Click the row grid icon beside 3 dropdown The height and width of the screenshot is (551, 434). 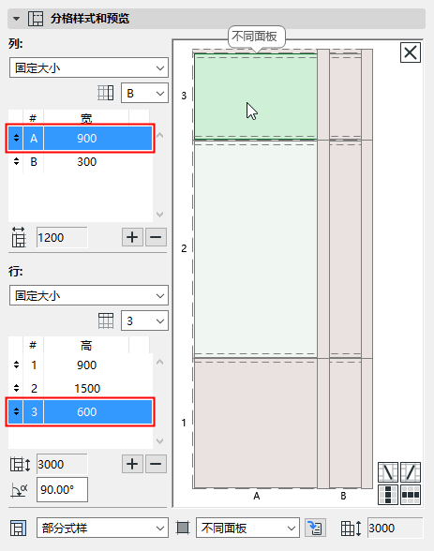[x=105, y=320]
